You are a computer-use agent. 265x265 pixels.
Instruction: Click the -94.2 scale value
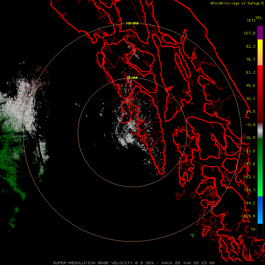[x=249, y=203]
